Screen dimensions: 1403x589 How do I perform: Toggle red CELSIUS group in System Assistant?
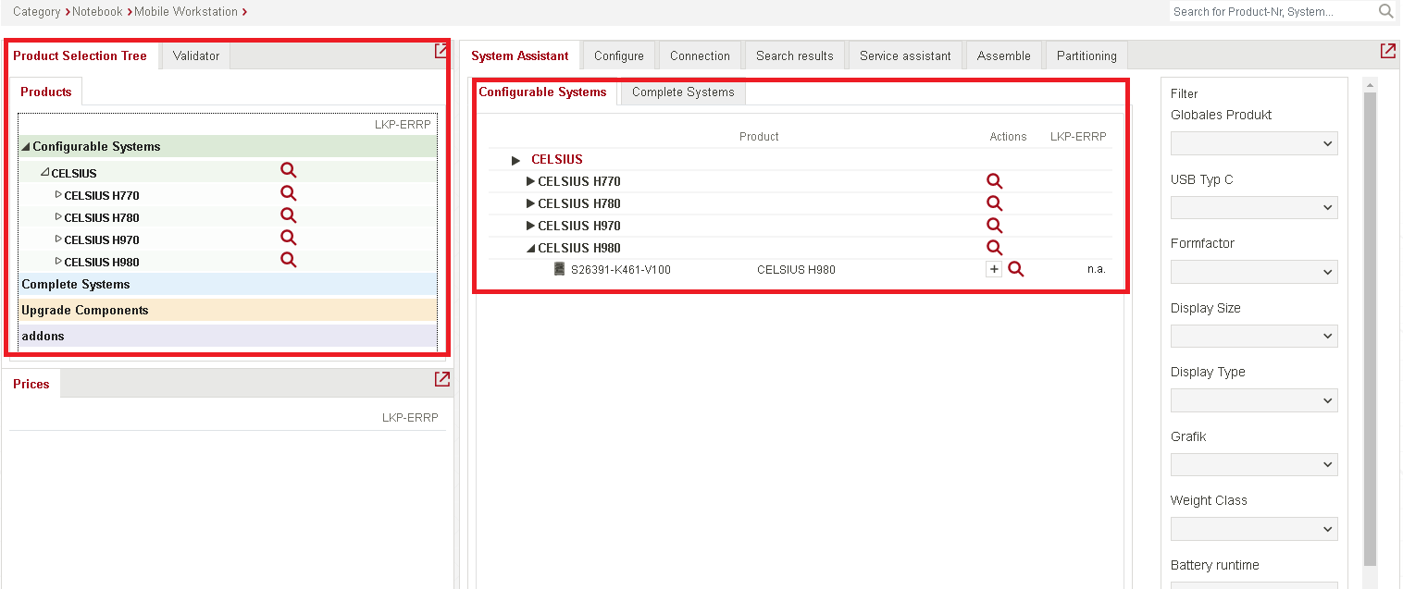[x=516, y=160]
